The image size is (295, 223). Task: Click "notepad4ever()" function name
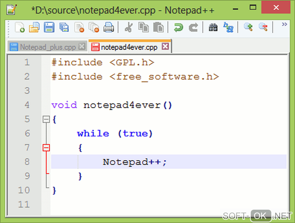[128, 105]
